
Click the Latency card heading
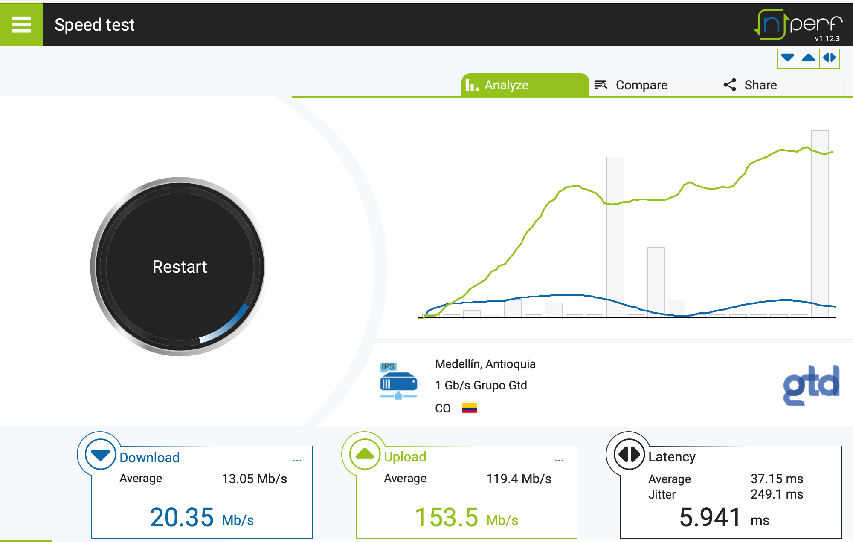tap(672, 457)
